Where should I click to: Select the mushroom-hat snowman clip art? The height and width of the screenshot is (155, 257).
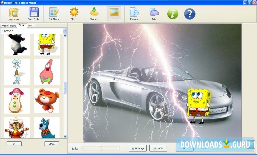(x=17, y=101)
